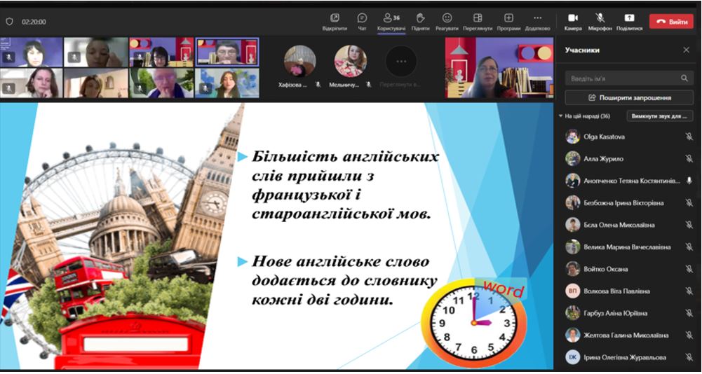Viewport: 702px width, 374px height.
Task: Select participant Olga Kasatova
Action: 629,137
